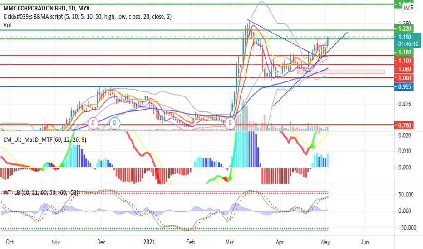Select the Vol indicator legend
The width and height of the screenshot is (423, 249).
7,25
